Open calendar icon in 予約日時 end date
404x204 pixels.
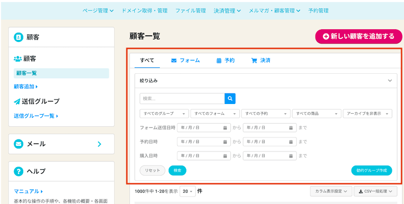point(291,142)
